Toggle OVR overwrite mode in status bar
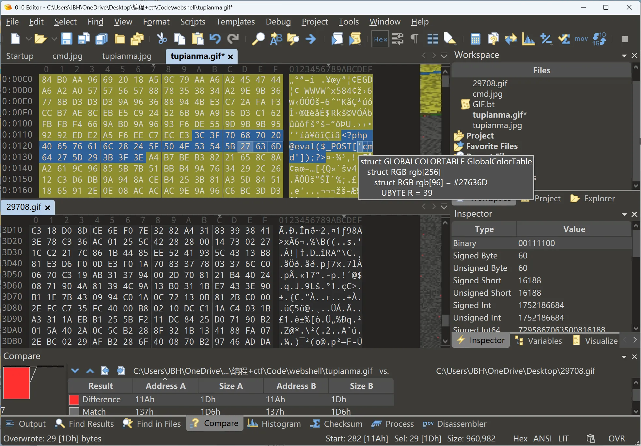641x446 pixels. click(616, 438)
